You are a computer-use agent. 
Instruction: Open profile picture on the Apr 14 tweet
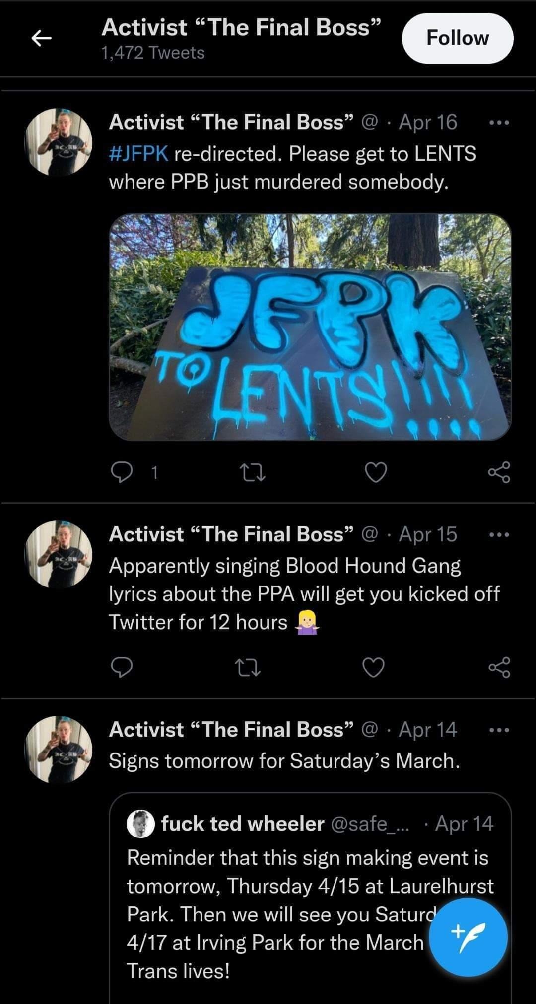pyautogui.click(x=59, y=750)
